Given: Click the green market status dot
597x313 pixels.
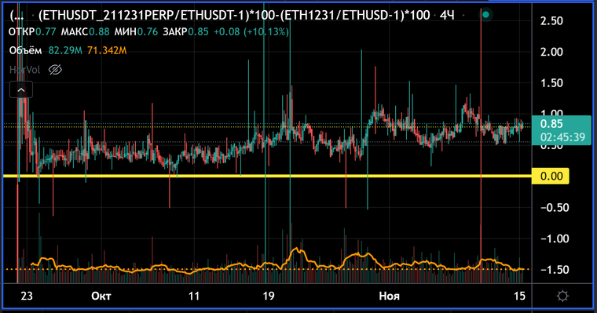Looking at the screenshot, I should (485, 15).
